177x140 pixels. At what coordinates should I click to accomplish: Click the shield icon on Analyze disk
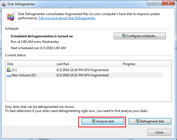pyautogui.click(x=93, y=121)
